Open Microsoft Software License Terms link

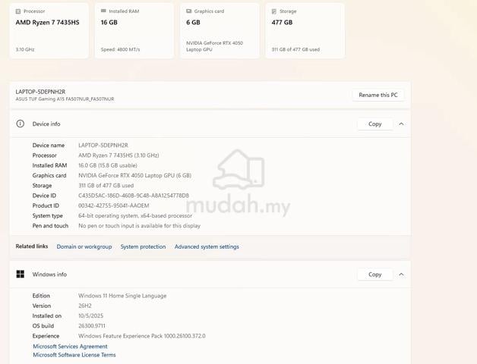point(74,355)
